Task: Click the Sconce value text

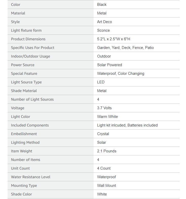Action: (104, 30)
